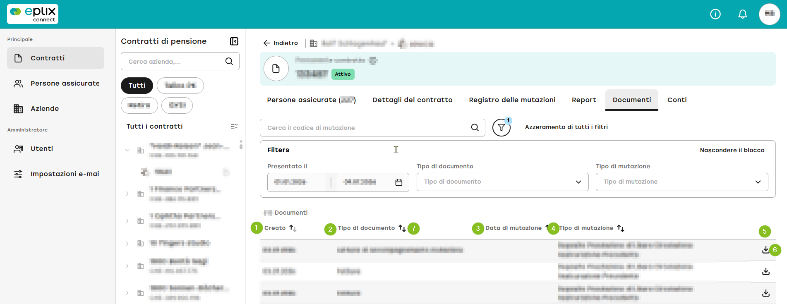Image resolution: width=787 pixels, height=304 pixels.
Task: Click the Documenti section heading
Action: tap(291, 213)
